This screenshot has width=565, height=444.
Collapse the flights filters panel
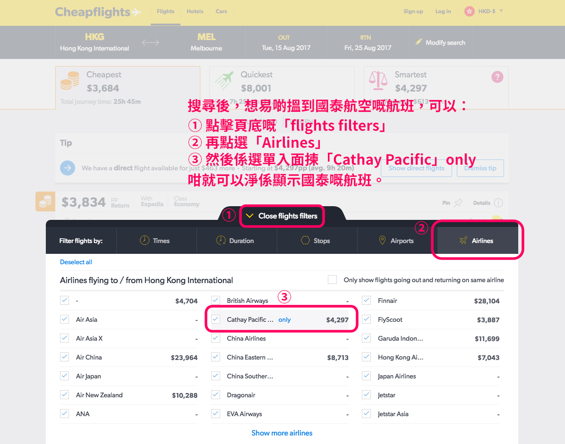pyautogui.click(x=282, y=216)
